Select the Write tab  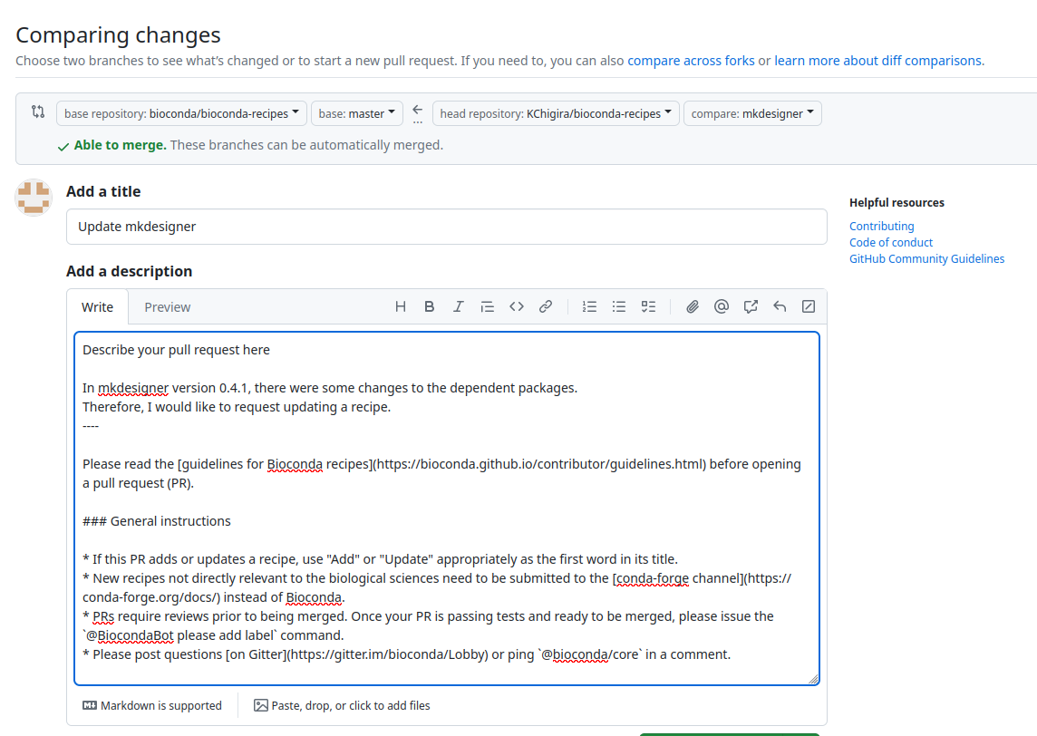pos(97,306)
